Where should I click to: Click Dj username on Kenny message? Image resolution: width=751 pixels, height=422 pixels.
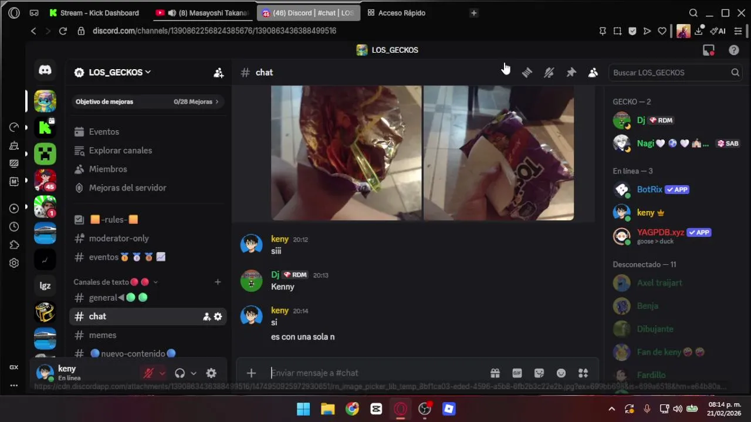coord(275,275)
